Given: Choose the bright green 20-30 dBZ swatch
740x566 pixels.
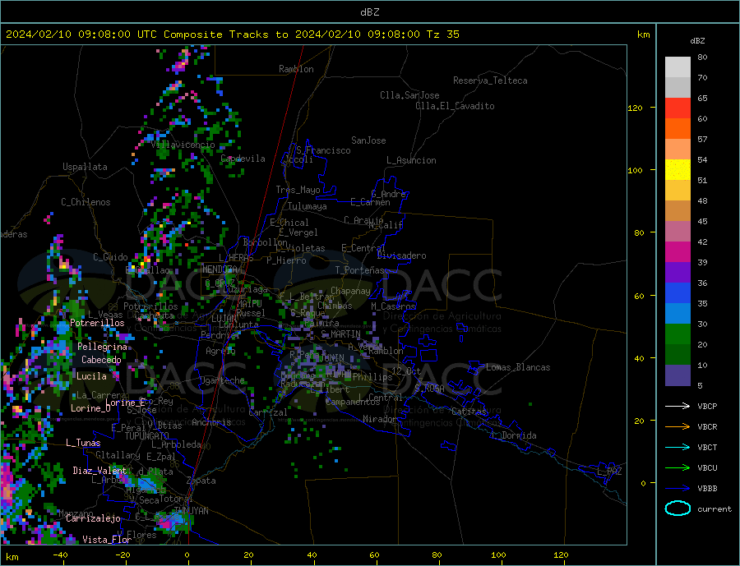Looking at the screenshot, I should 678,334.
